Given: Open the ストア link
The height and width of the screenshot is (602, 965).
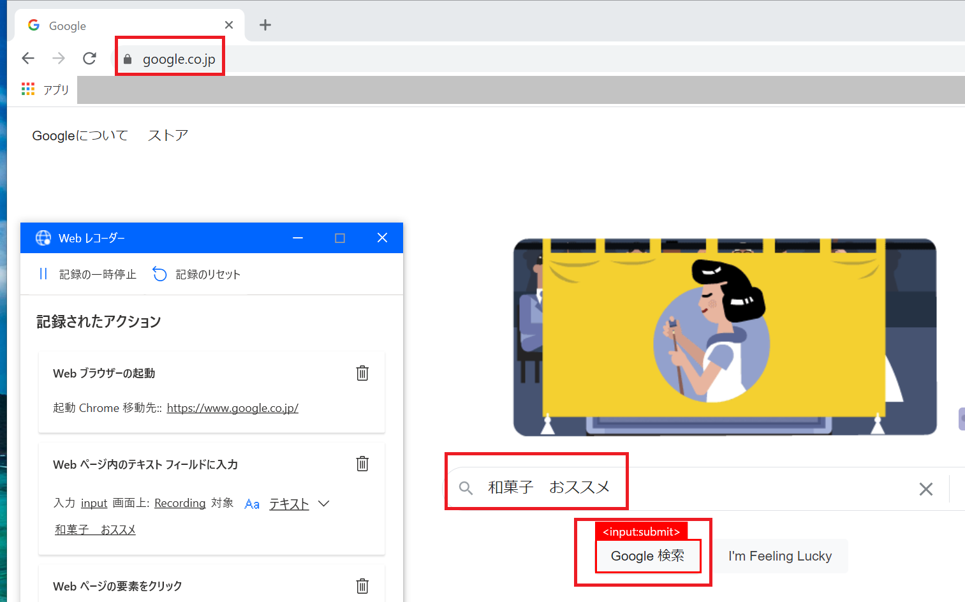Looking at the screenshot, I should (168, 136).
